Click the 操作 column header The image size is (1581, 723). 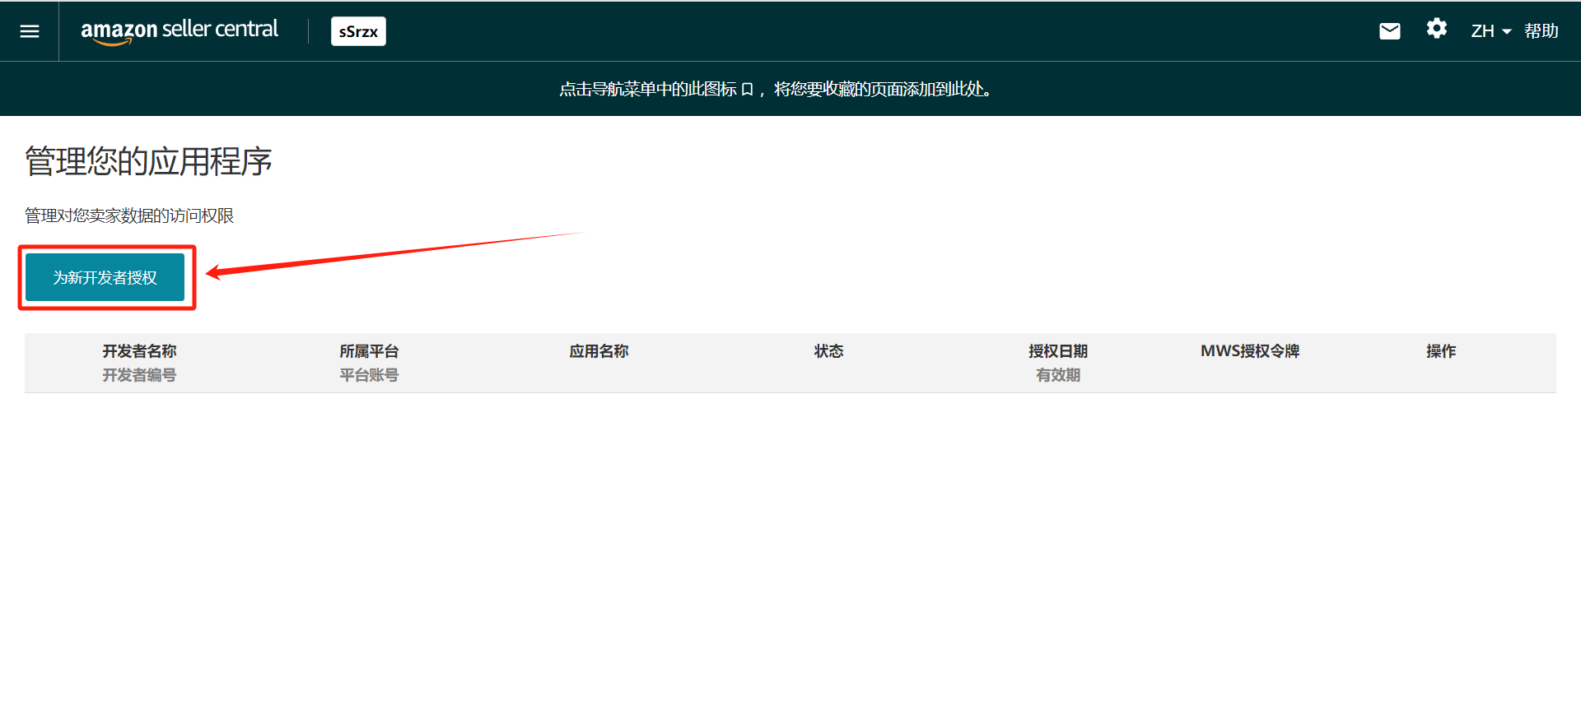[x=1441, y=351]
